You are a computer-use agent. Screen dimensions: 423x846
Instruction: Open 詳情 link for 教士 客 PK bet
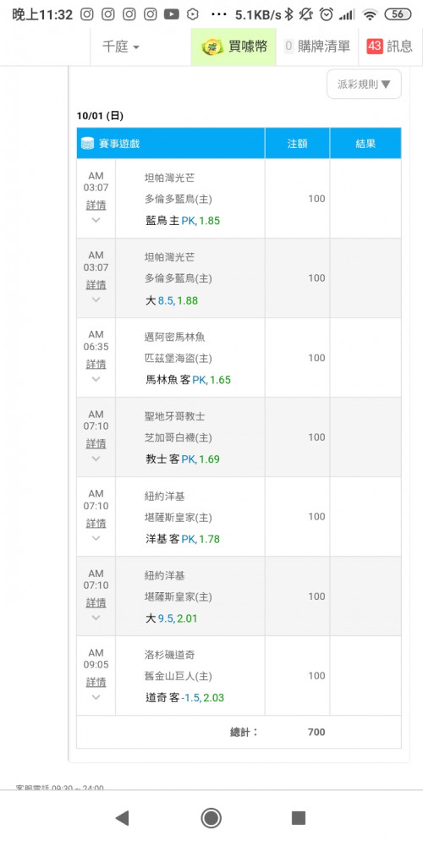tap(96, 443)
